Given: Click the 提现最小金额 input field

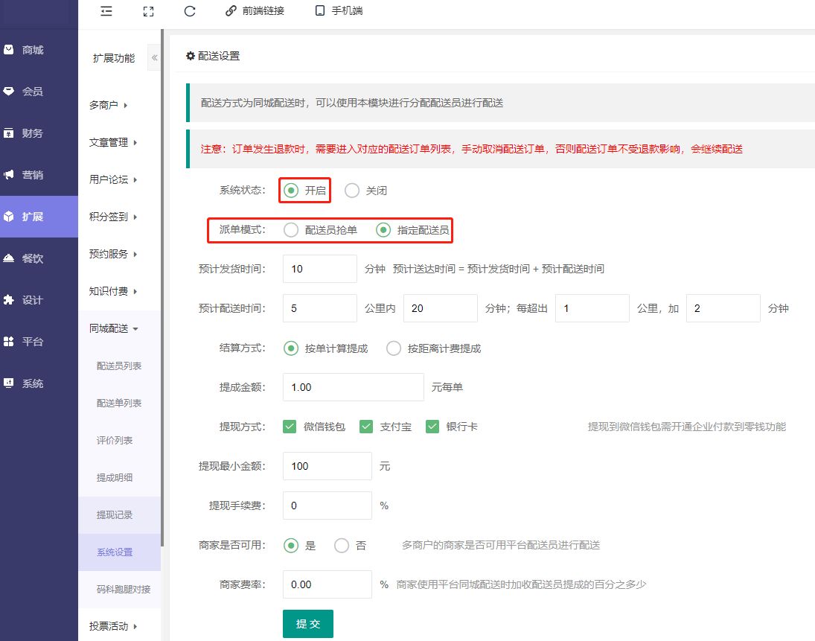Looking at the screenshot, I should pyautogui.click(x=327, y=466).
